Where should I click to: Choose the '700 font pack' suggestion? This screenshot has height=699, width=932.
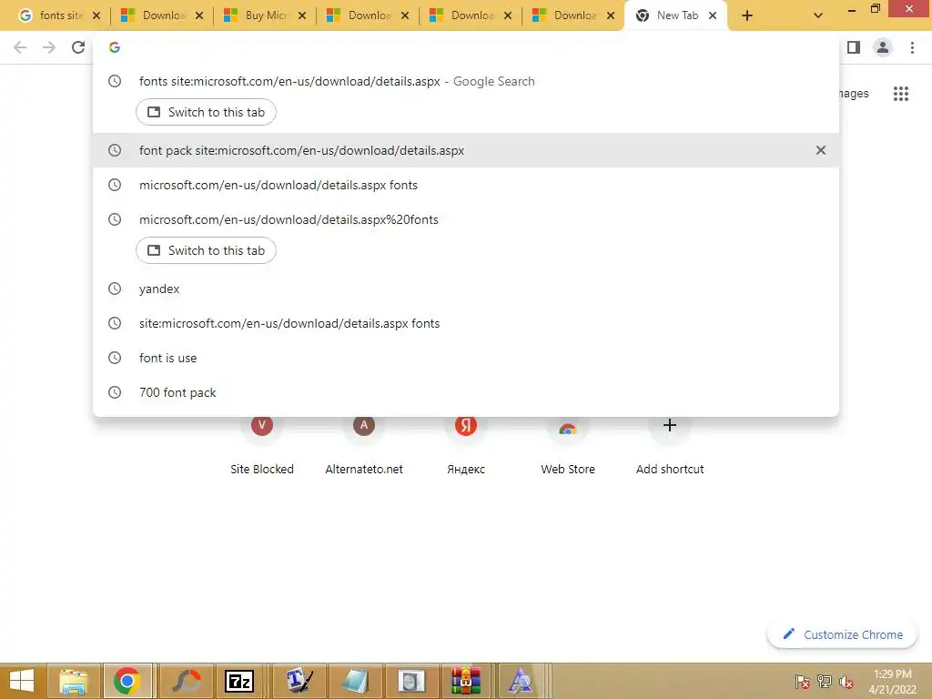coord(466,392)
